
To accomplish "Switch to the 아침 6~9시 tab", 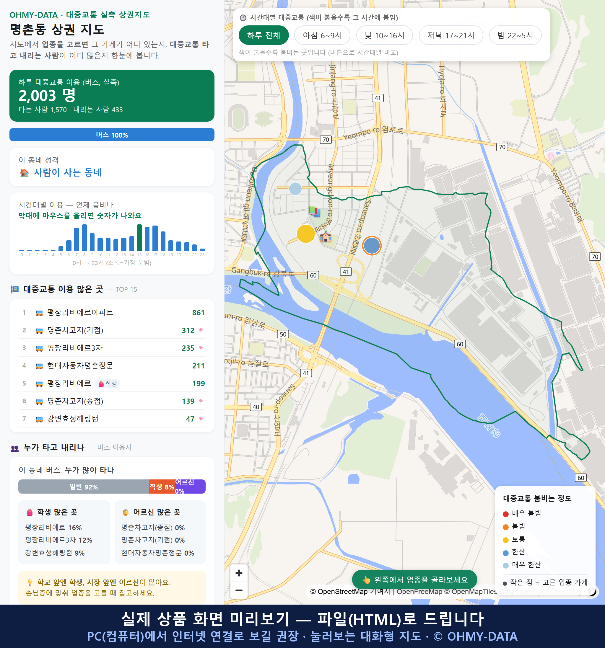I will click(x=322, y=35).
